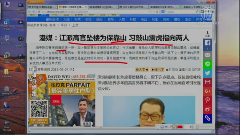Select the pen tool in the annotation toolbar

pyautogui.click(x=174, y=127)
